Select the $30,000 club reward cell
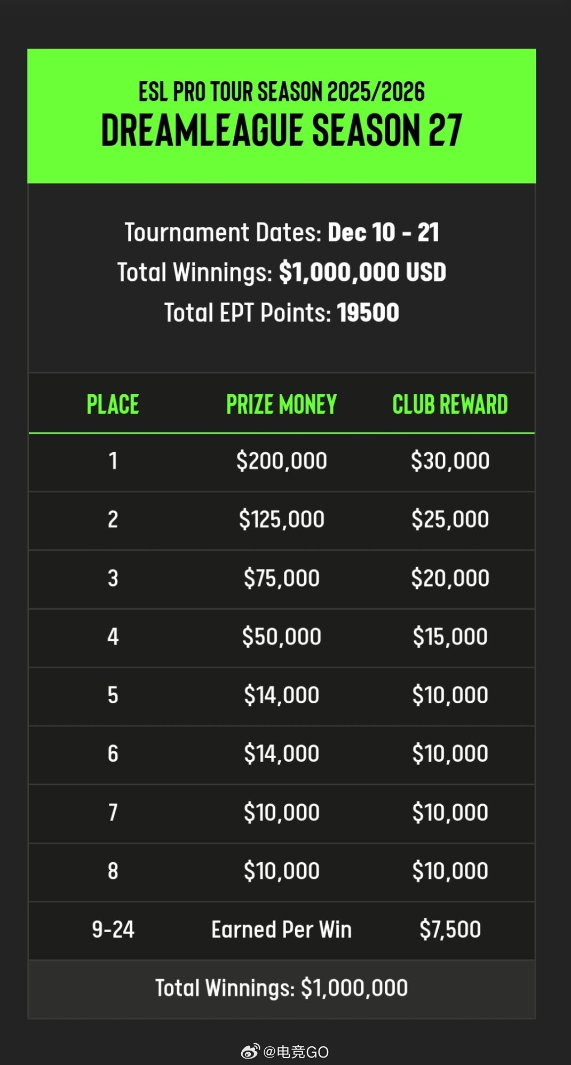 click(x=450, y=461)
